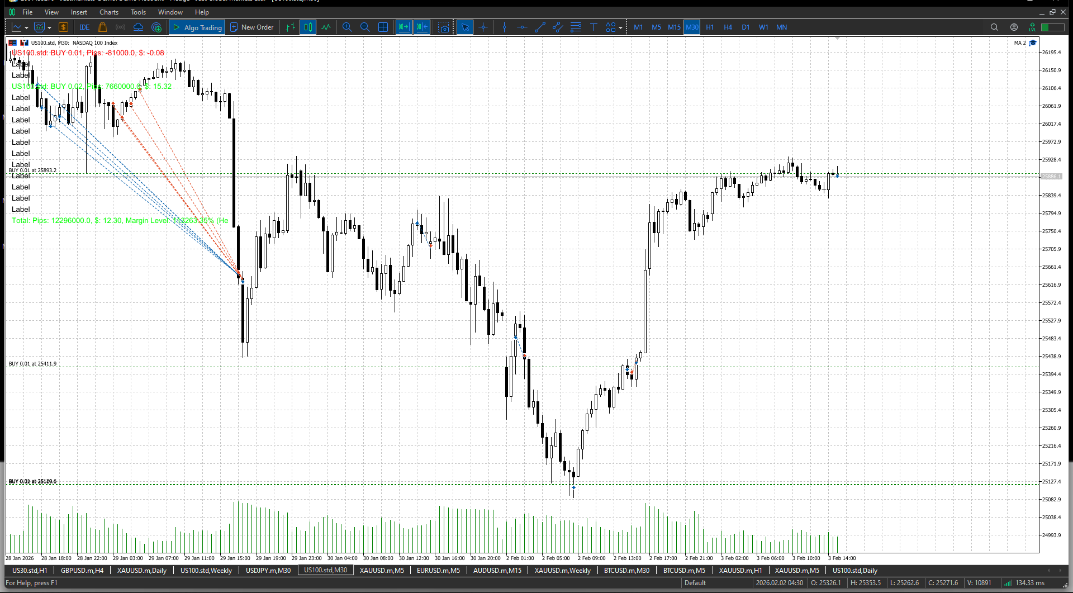Click the new order plus icon
Viewport: 1073px width, 593px height.
click(234, 27)
